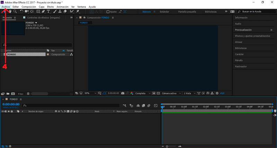
Task: Select the Rotation tool
Action: (x=21, y=11)
